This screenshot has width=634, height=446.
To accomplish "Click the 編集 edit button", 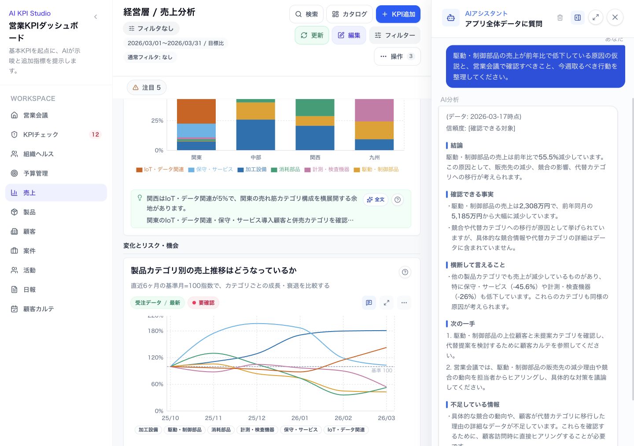I will (x=349, y=35).
